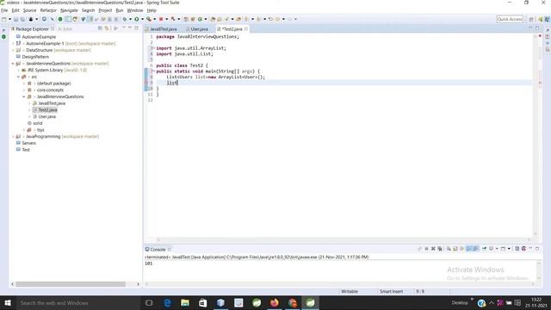Open the Run button dropdown arrow
Viewport: 551px width, 310px height.
(x=142, y=19)
